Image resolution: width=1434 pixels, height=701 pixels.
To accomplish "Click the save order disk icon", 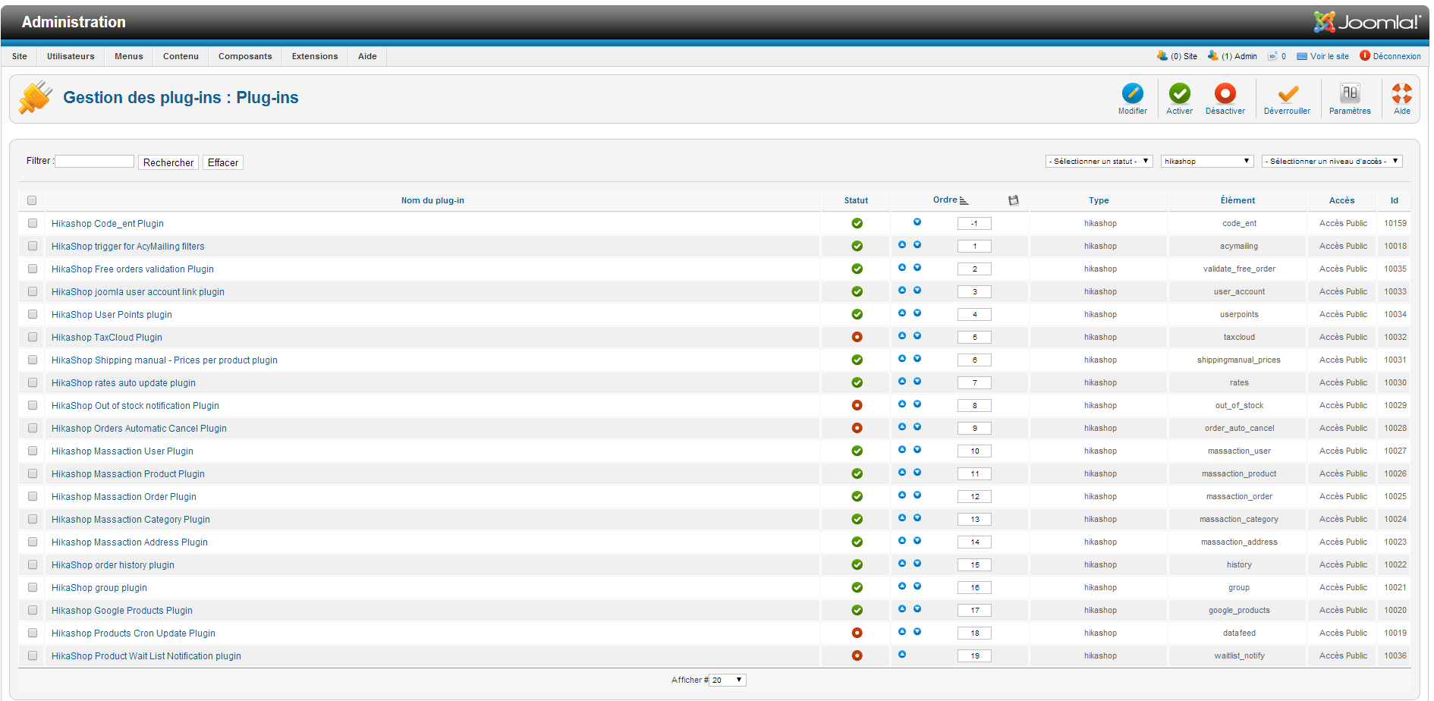I will click(1013, 200).
